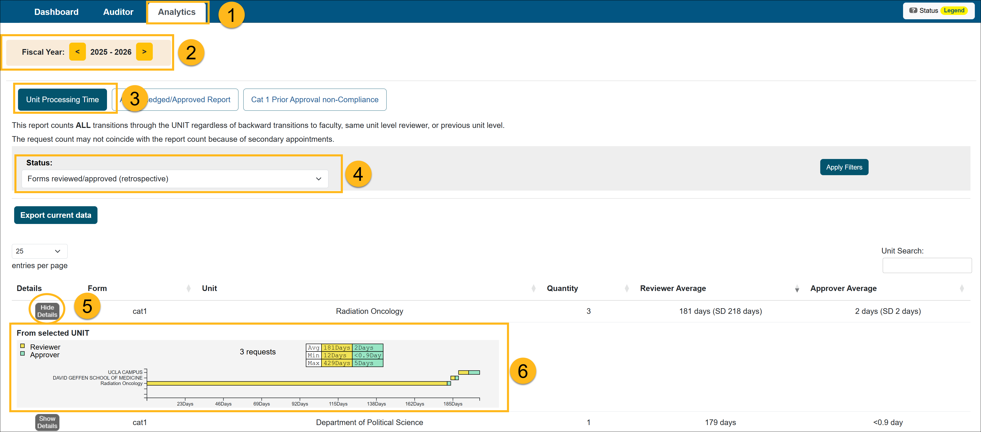Change entries per page dropdown

[x=39, y=251]
